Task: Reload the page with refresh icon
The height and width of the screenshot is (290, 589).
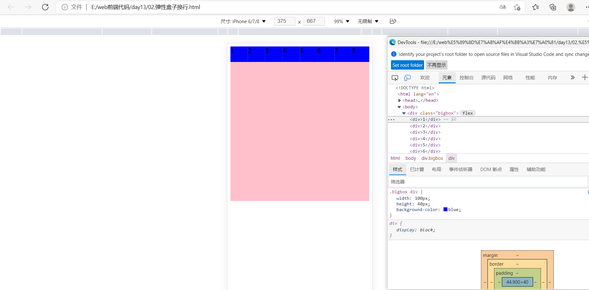Action: (45, 7)
